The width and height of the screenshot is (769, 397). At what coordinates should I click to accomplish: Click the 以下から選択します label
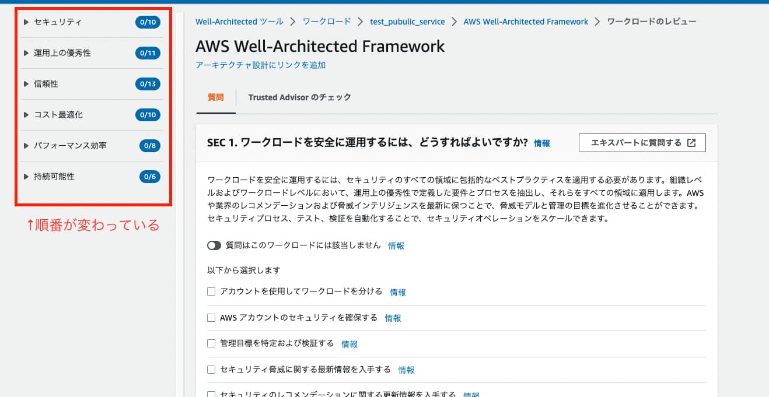pyautogui.click(x=244, y=270)
